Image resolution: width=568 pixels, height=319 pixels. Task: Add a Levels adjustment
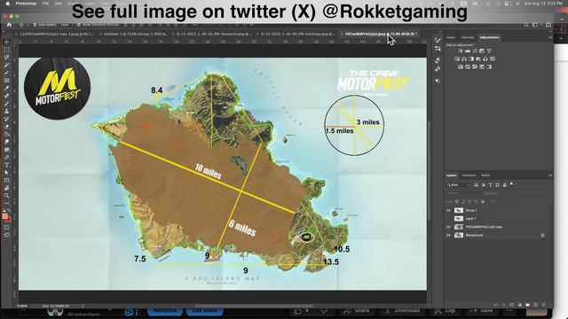[468, 51]
